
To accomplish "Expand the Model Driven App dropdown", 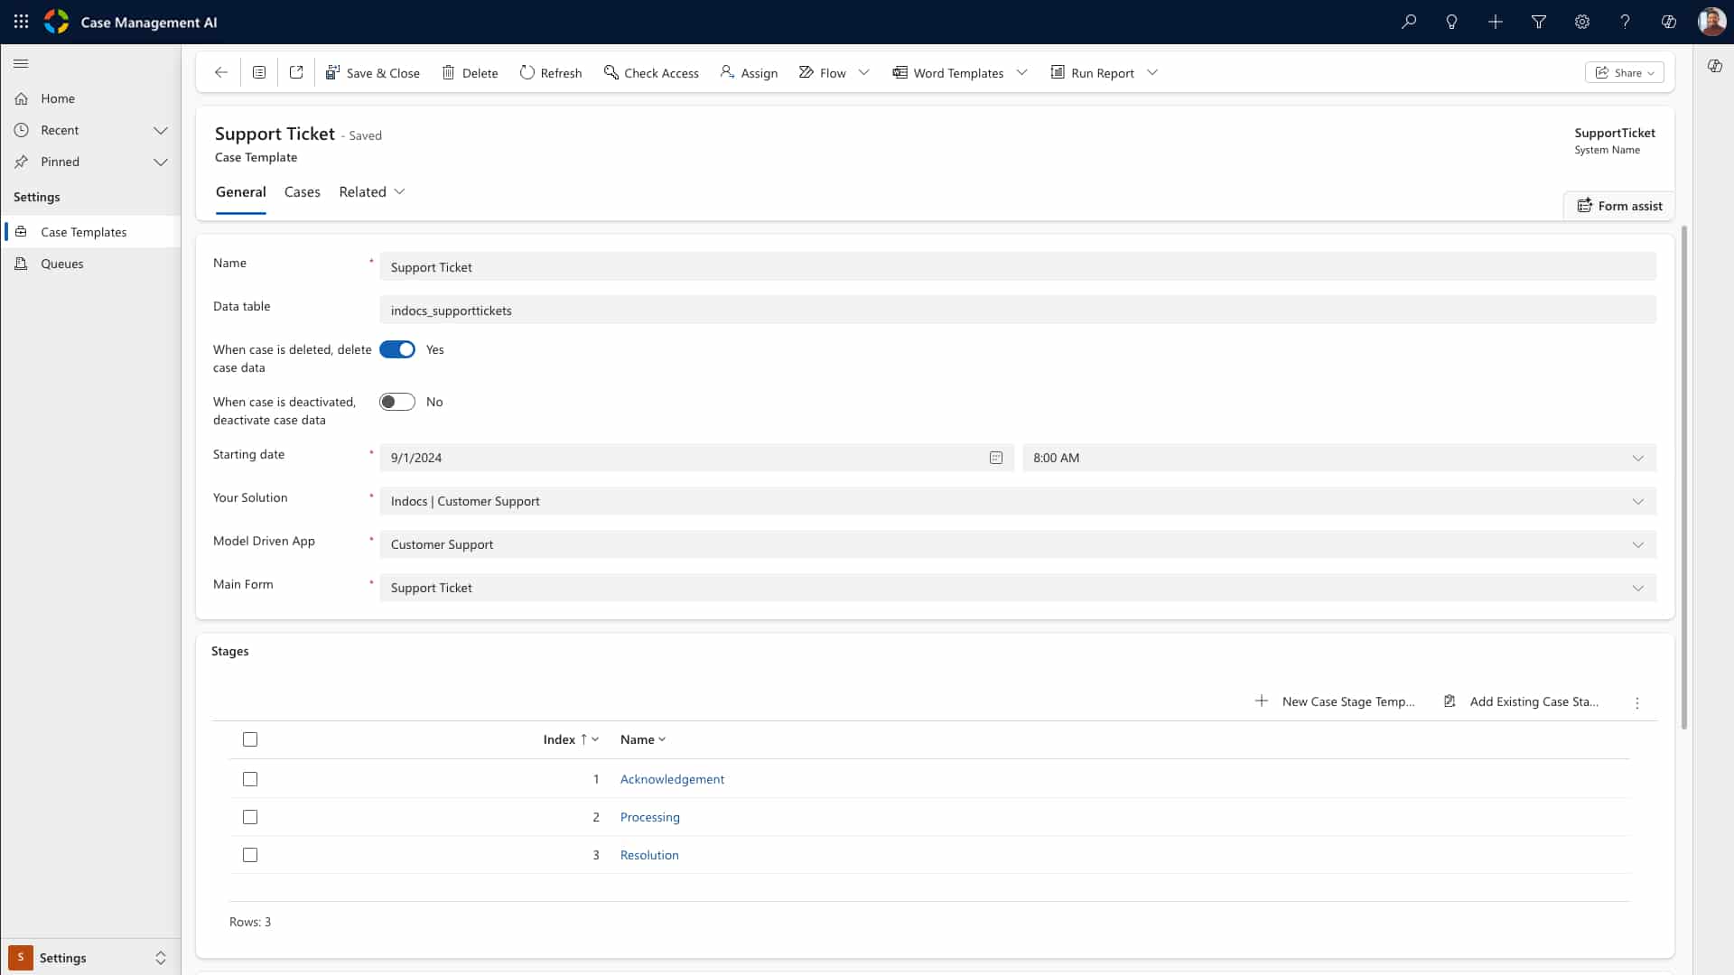I will point(1637,544).
